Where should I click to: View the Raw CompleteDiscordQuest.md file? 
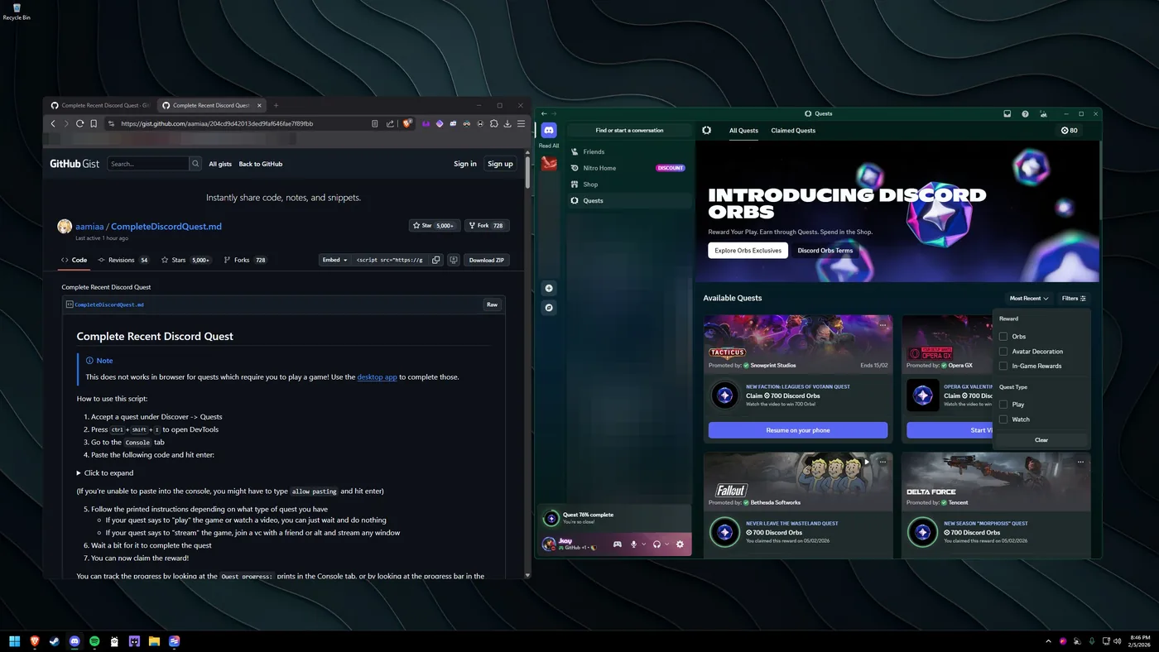coord(492,304)
